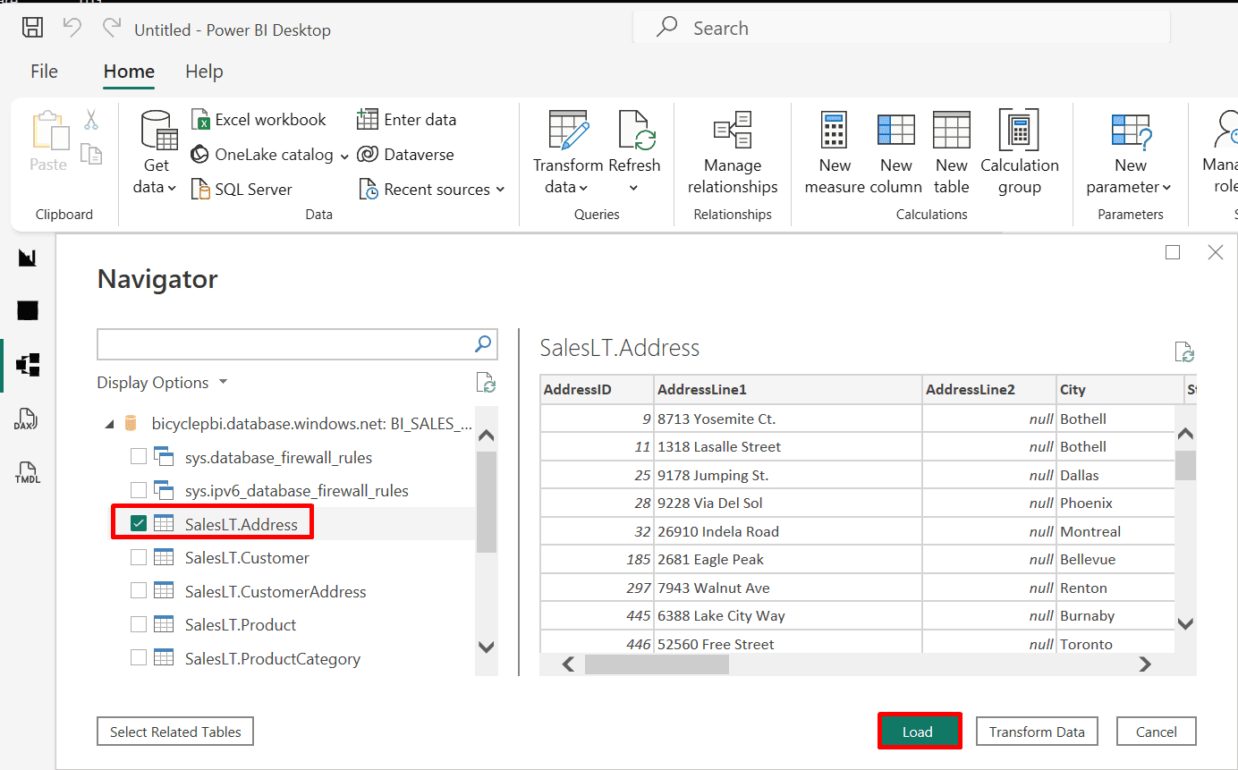Click the Dataverse connector icon
This screenshot has height=770, width=1238.
[x=368, y=155]
